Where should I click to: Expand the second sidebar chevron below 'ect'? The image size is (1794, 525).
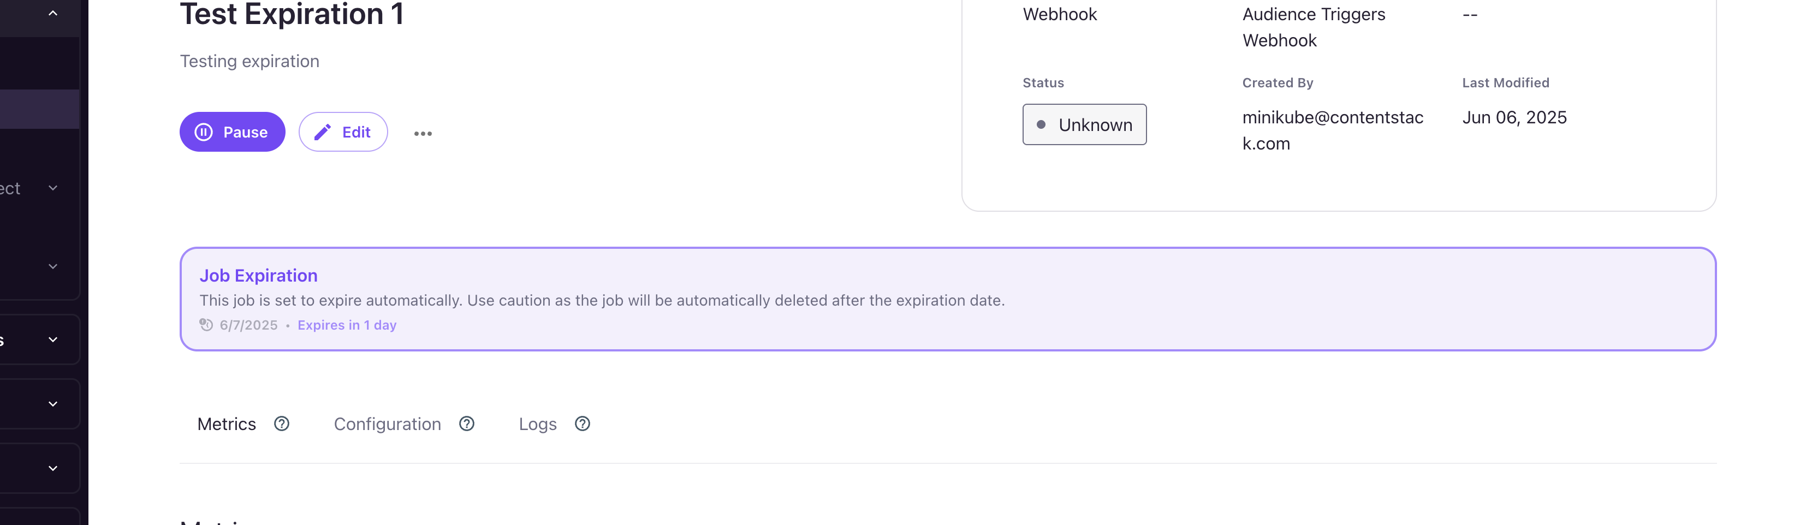(53, 266)
